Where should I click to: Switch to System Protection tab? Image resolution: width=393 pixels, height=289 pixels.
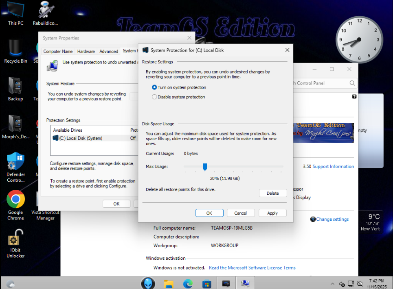[x=130, y=51]
